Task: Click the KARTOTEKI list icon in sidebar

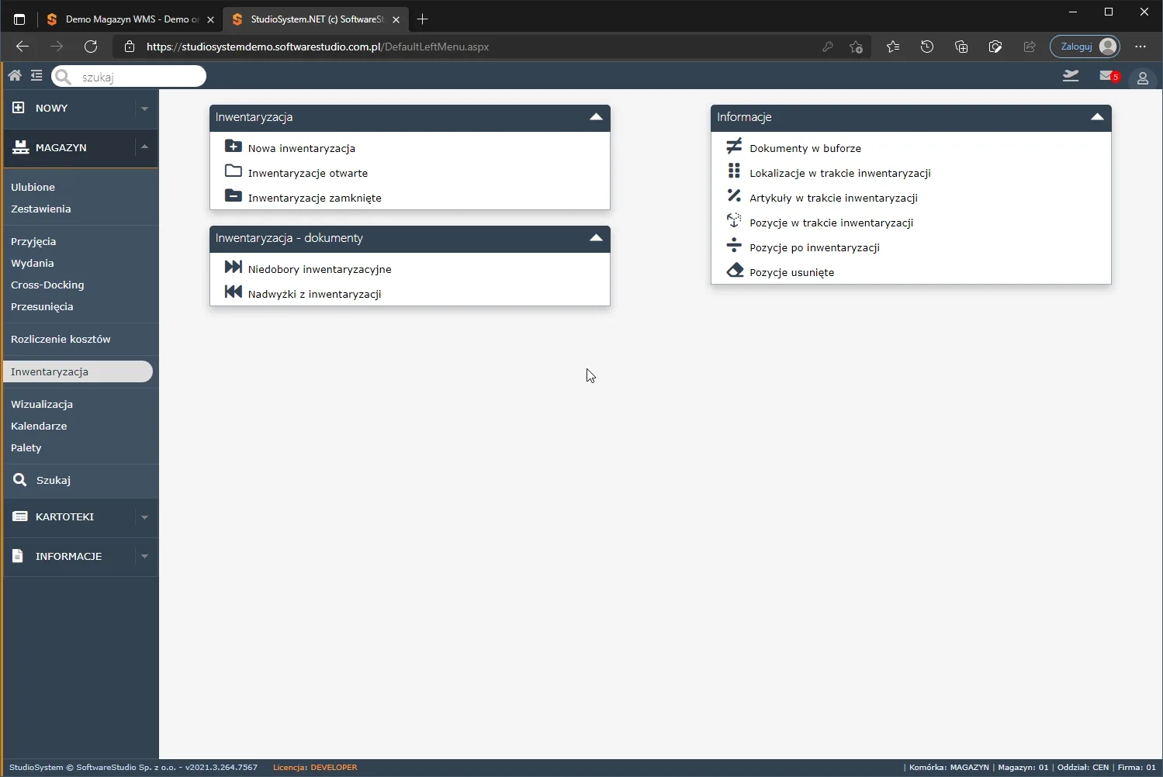Action: point(20,516)
